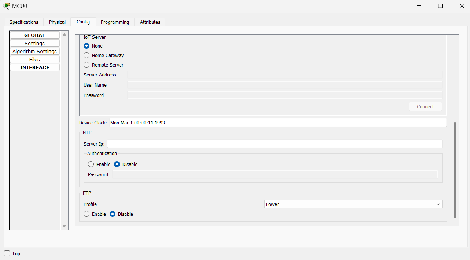This screenshot has height=260, width=470.
Task: Click the NTP Server Ip field
Action: click(x=274, y=144)
